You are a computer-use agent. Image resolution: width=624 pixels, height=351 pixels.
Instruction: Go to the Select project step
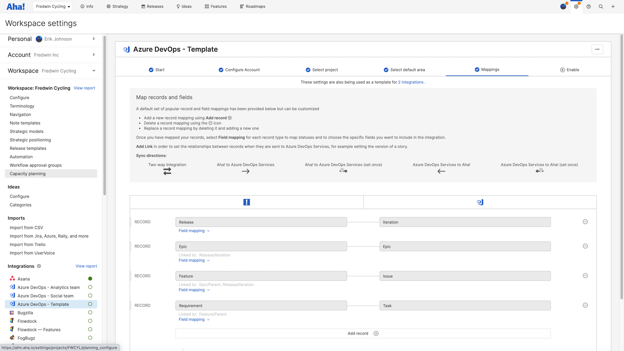pyautogui.click(x=322, y=70)
